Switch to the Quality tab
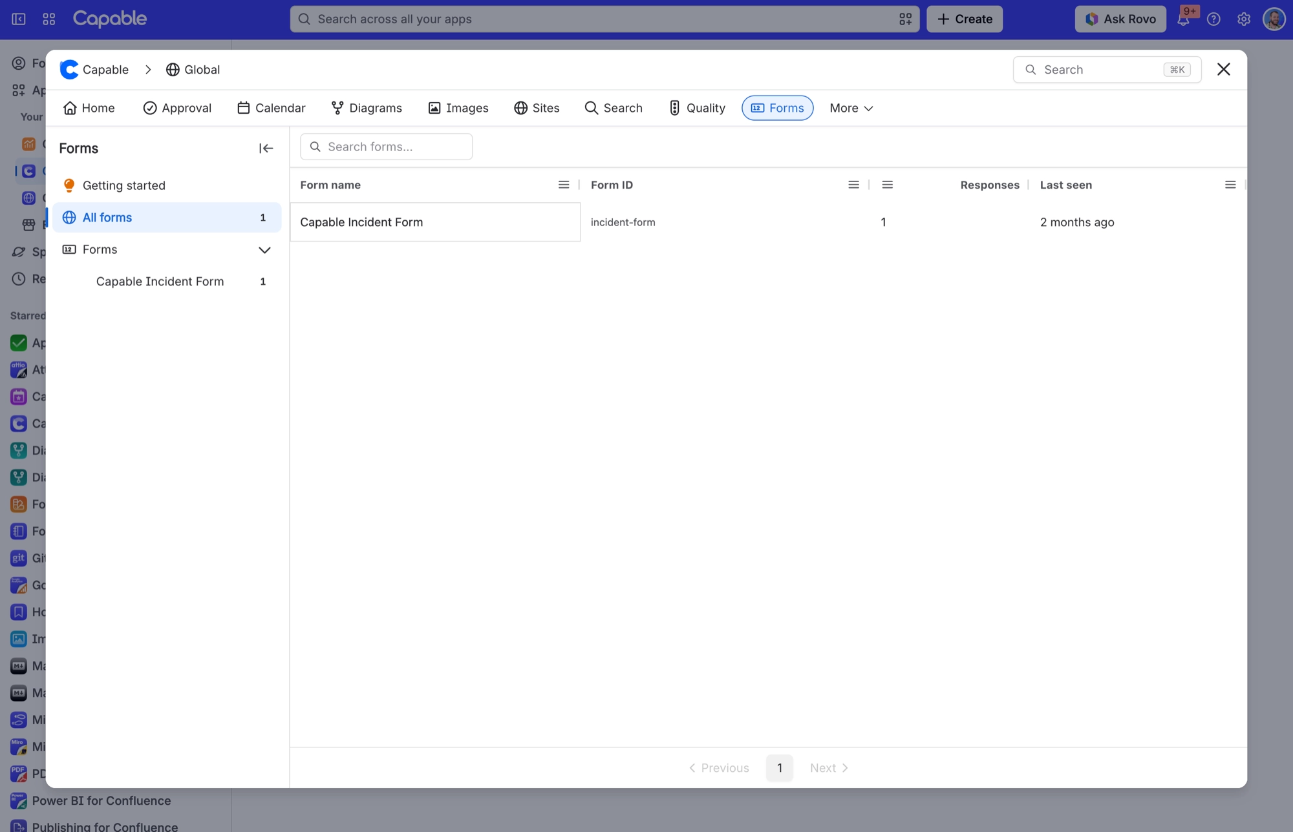1293x832 pixels. coord(696,108)
